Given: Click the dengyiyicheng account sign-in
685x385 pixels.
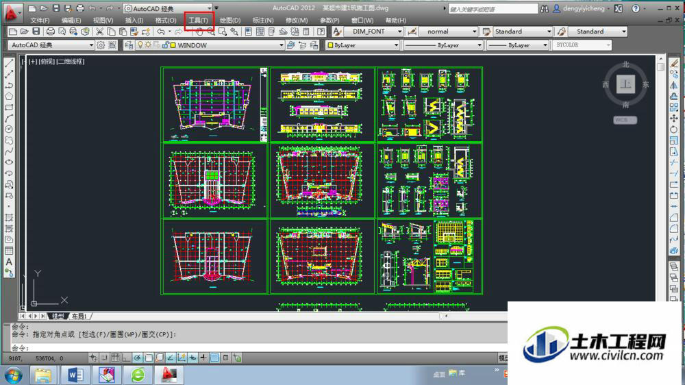Looking at the screenshot, I should (584, 8).
